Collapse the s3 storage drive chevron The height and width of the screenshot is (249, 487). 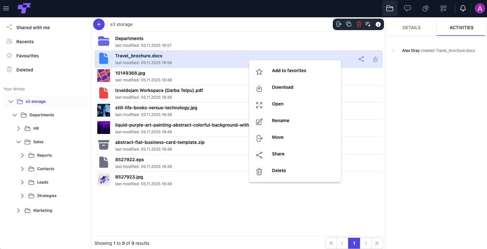click(11, 102)
